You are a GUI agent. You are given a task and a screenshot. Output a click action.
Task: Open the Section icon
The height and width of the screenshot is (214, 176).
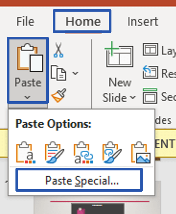tap(150, 96)
